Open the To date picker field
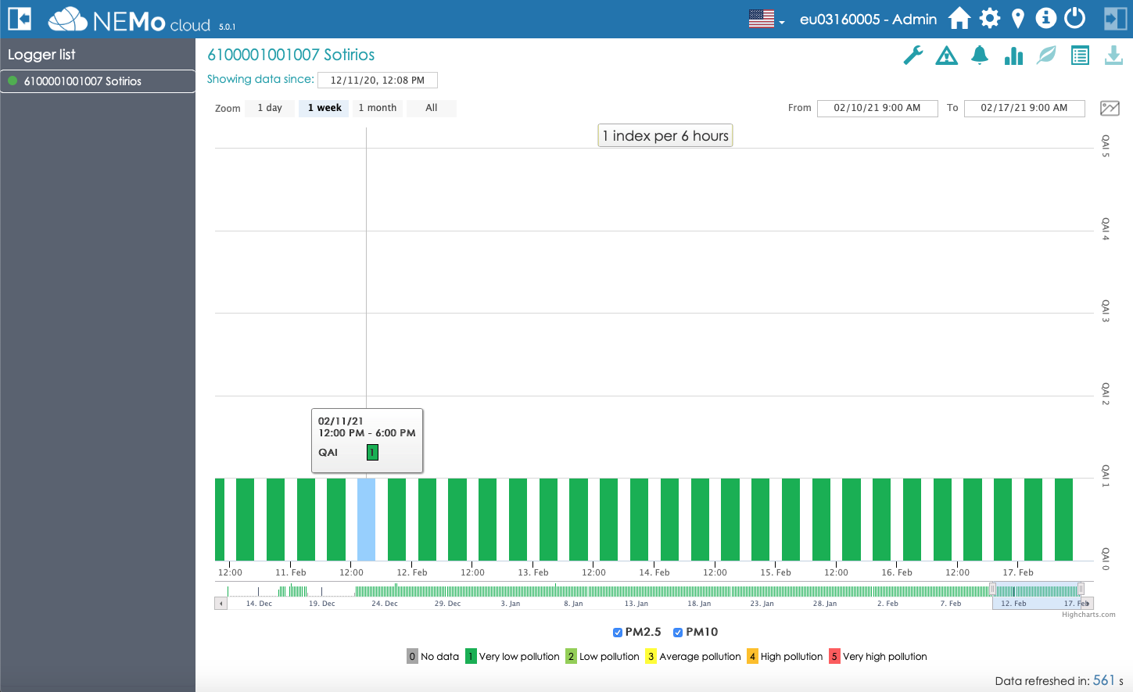Image resolution: width=1133 pixels, height=692 pixels. point(1024,108)
